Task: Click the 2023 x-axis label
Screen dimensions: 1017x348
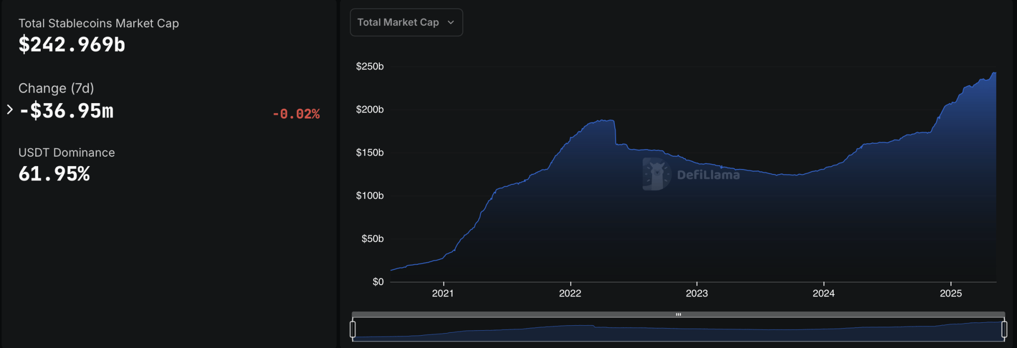Action: point(697,293)
